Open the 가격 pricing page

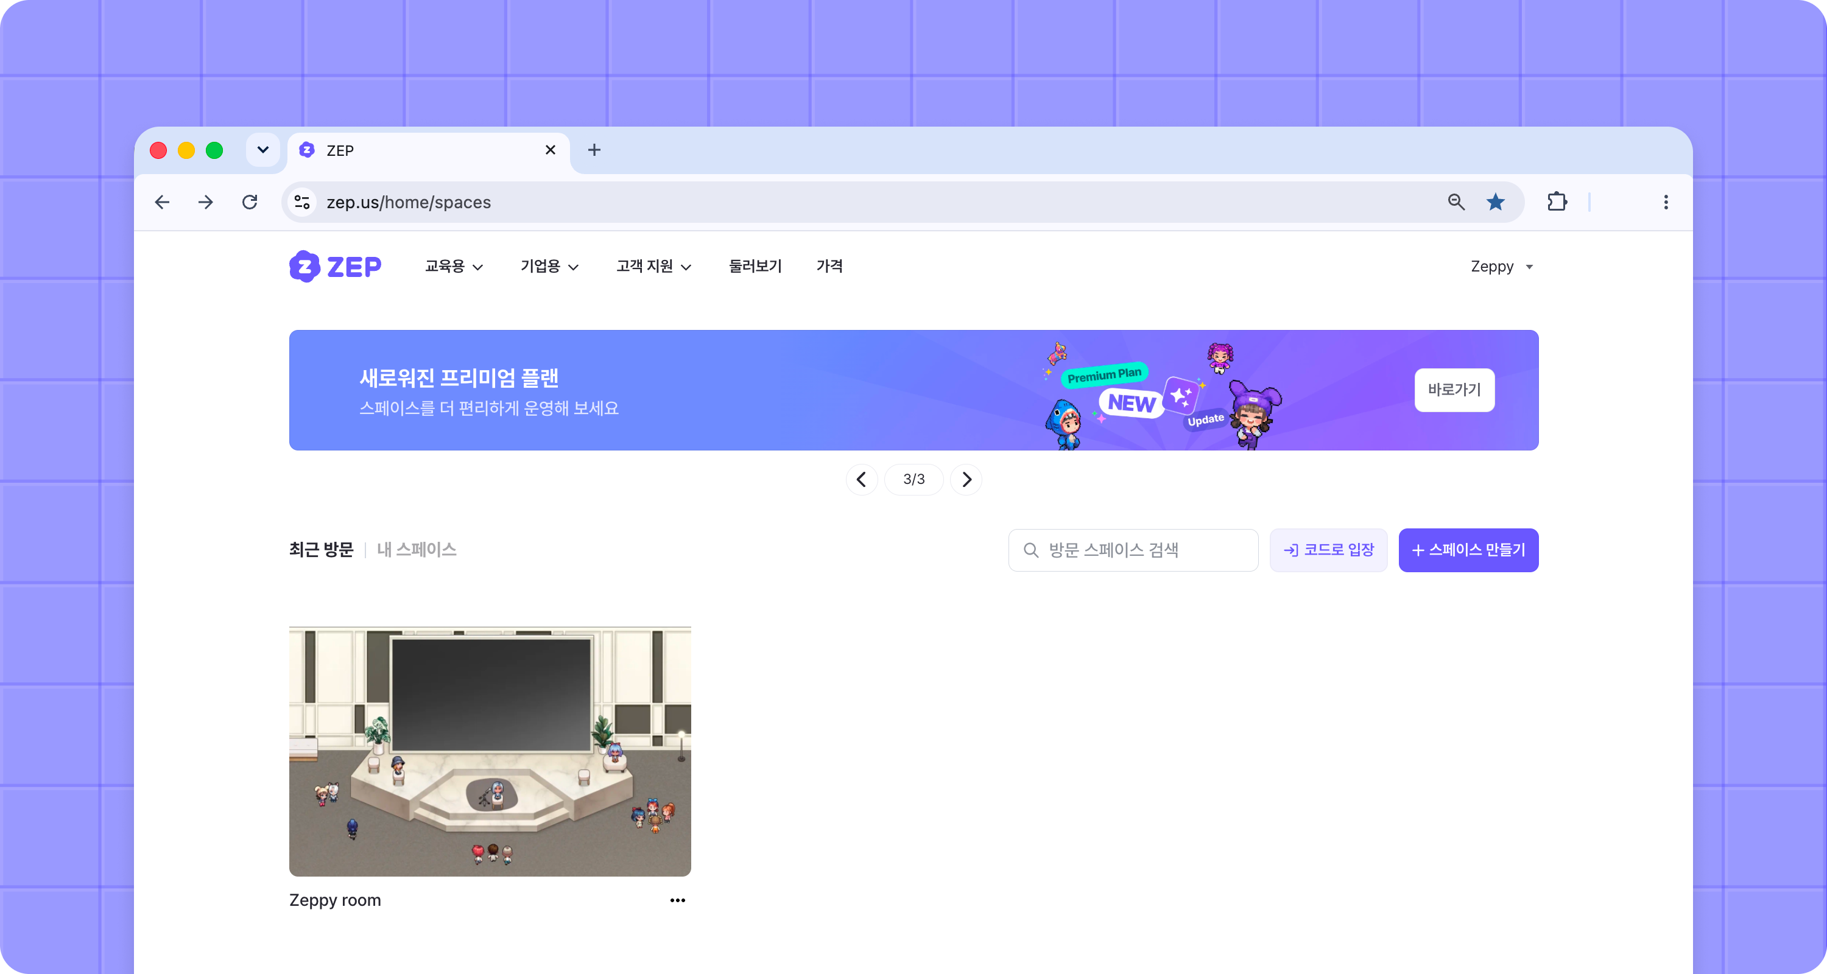[x=830, y=267]
